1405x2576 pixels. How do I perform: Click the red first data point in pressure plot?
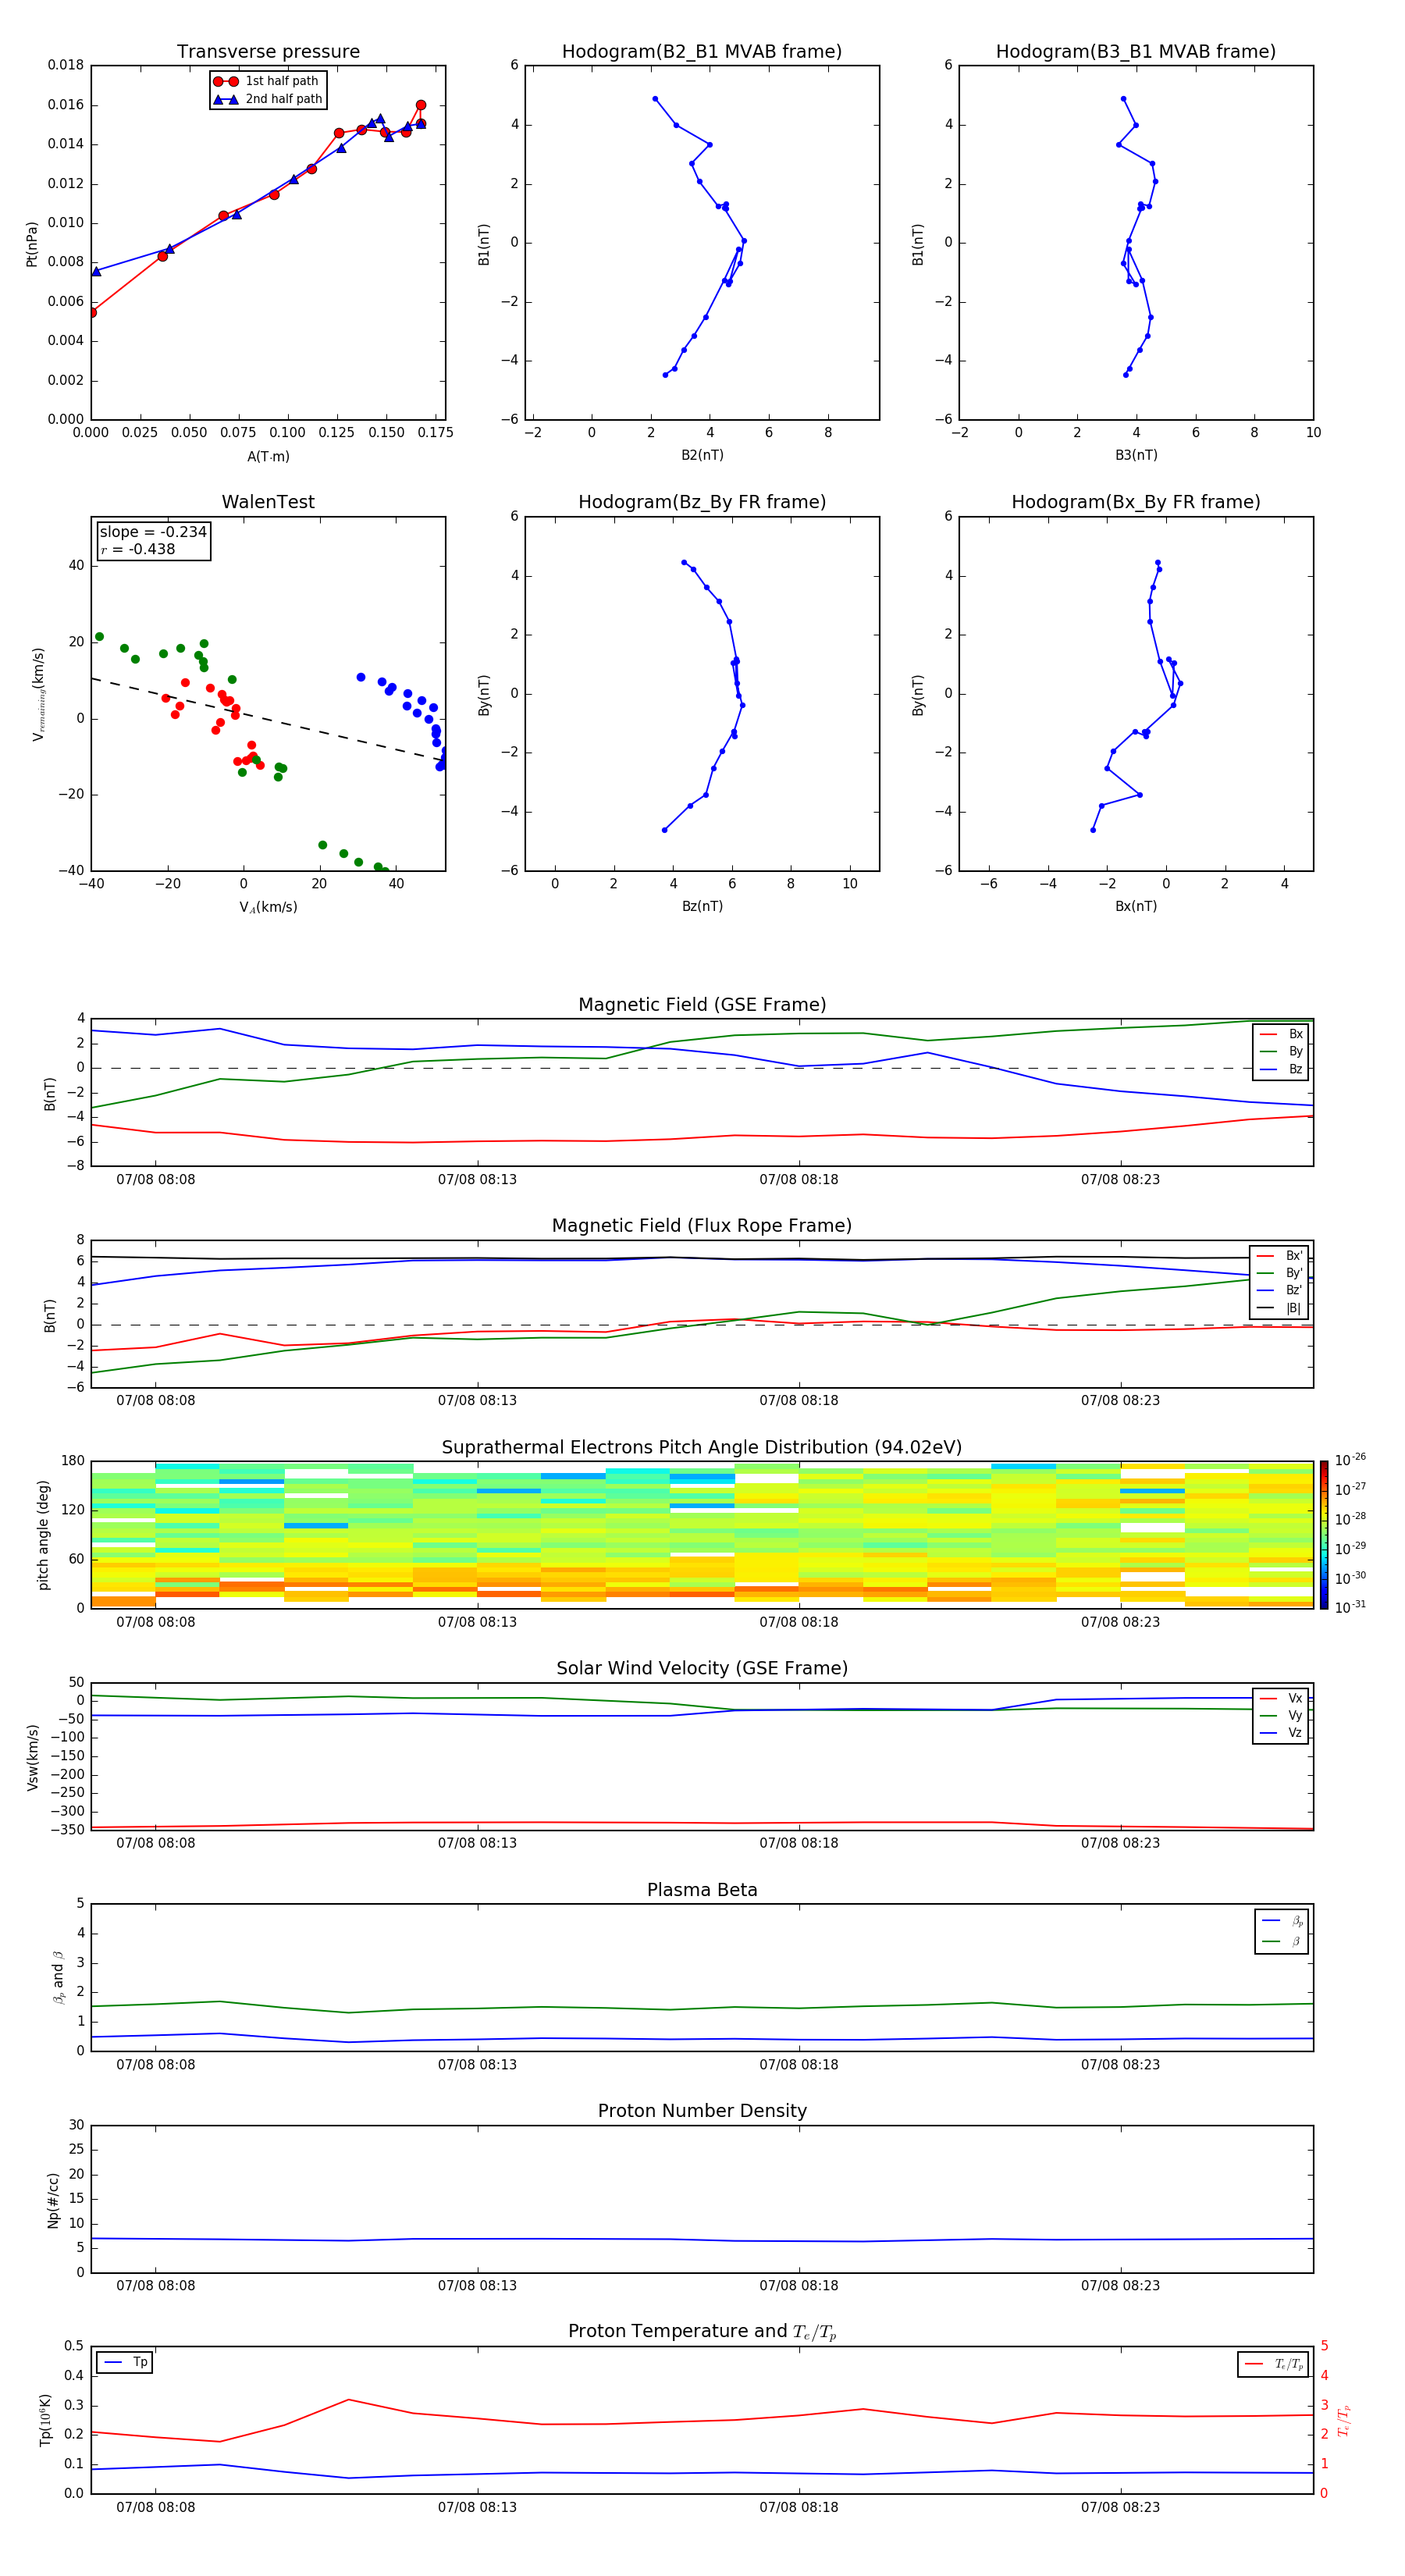click(92, 313)
